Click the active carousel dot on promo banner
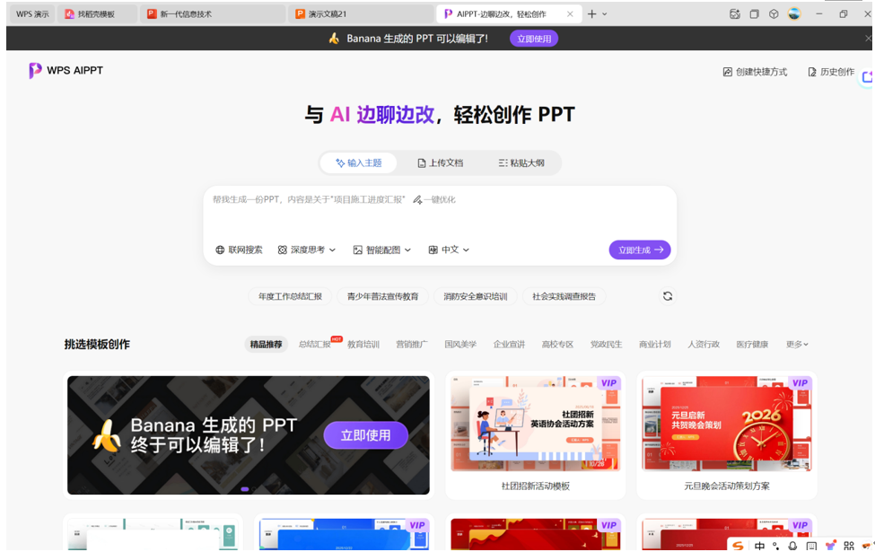 pos(244,489)
